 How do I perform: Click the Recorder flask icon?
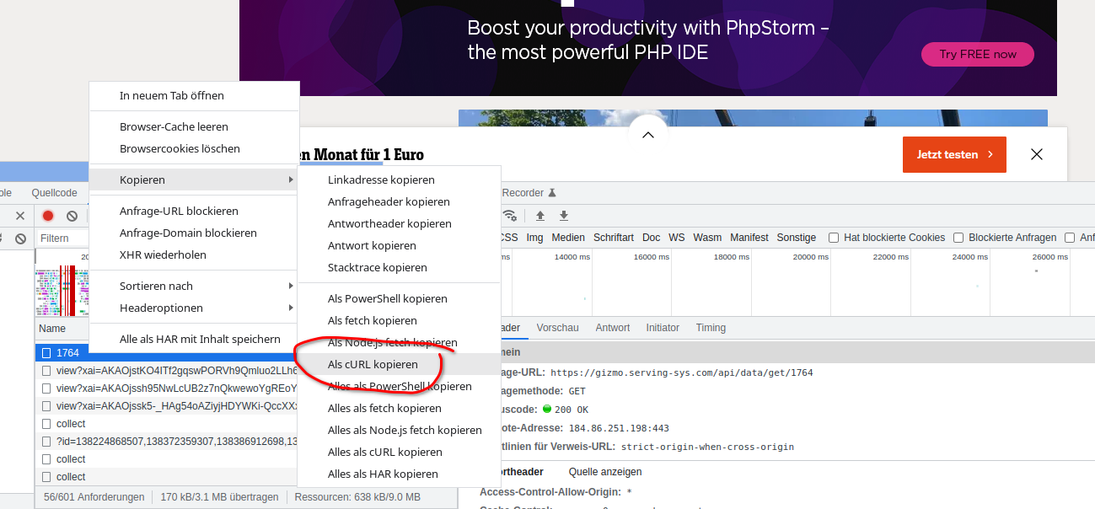552,193
